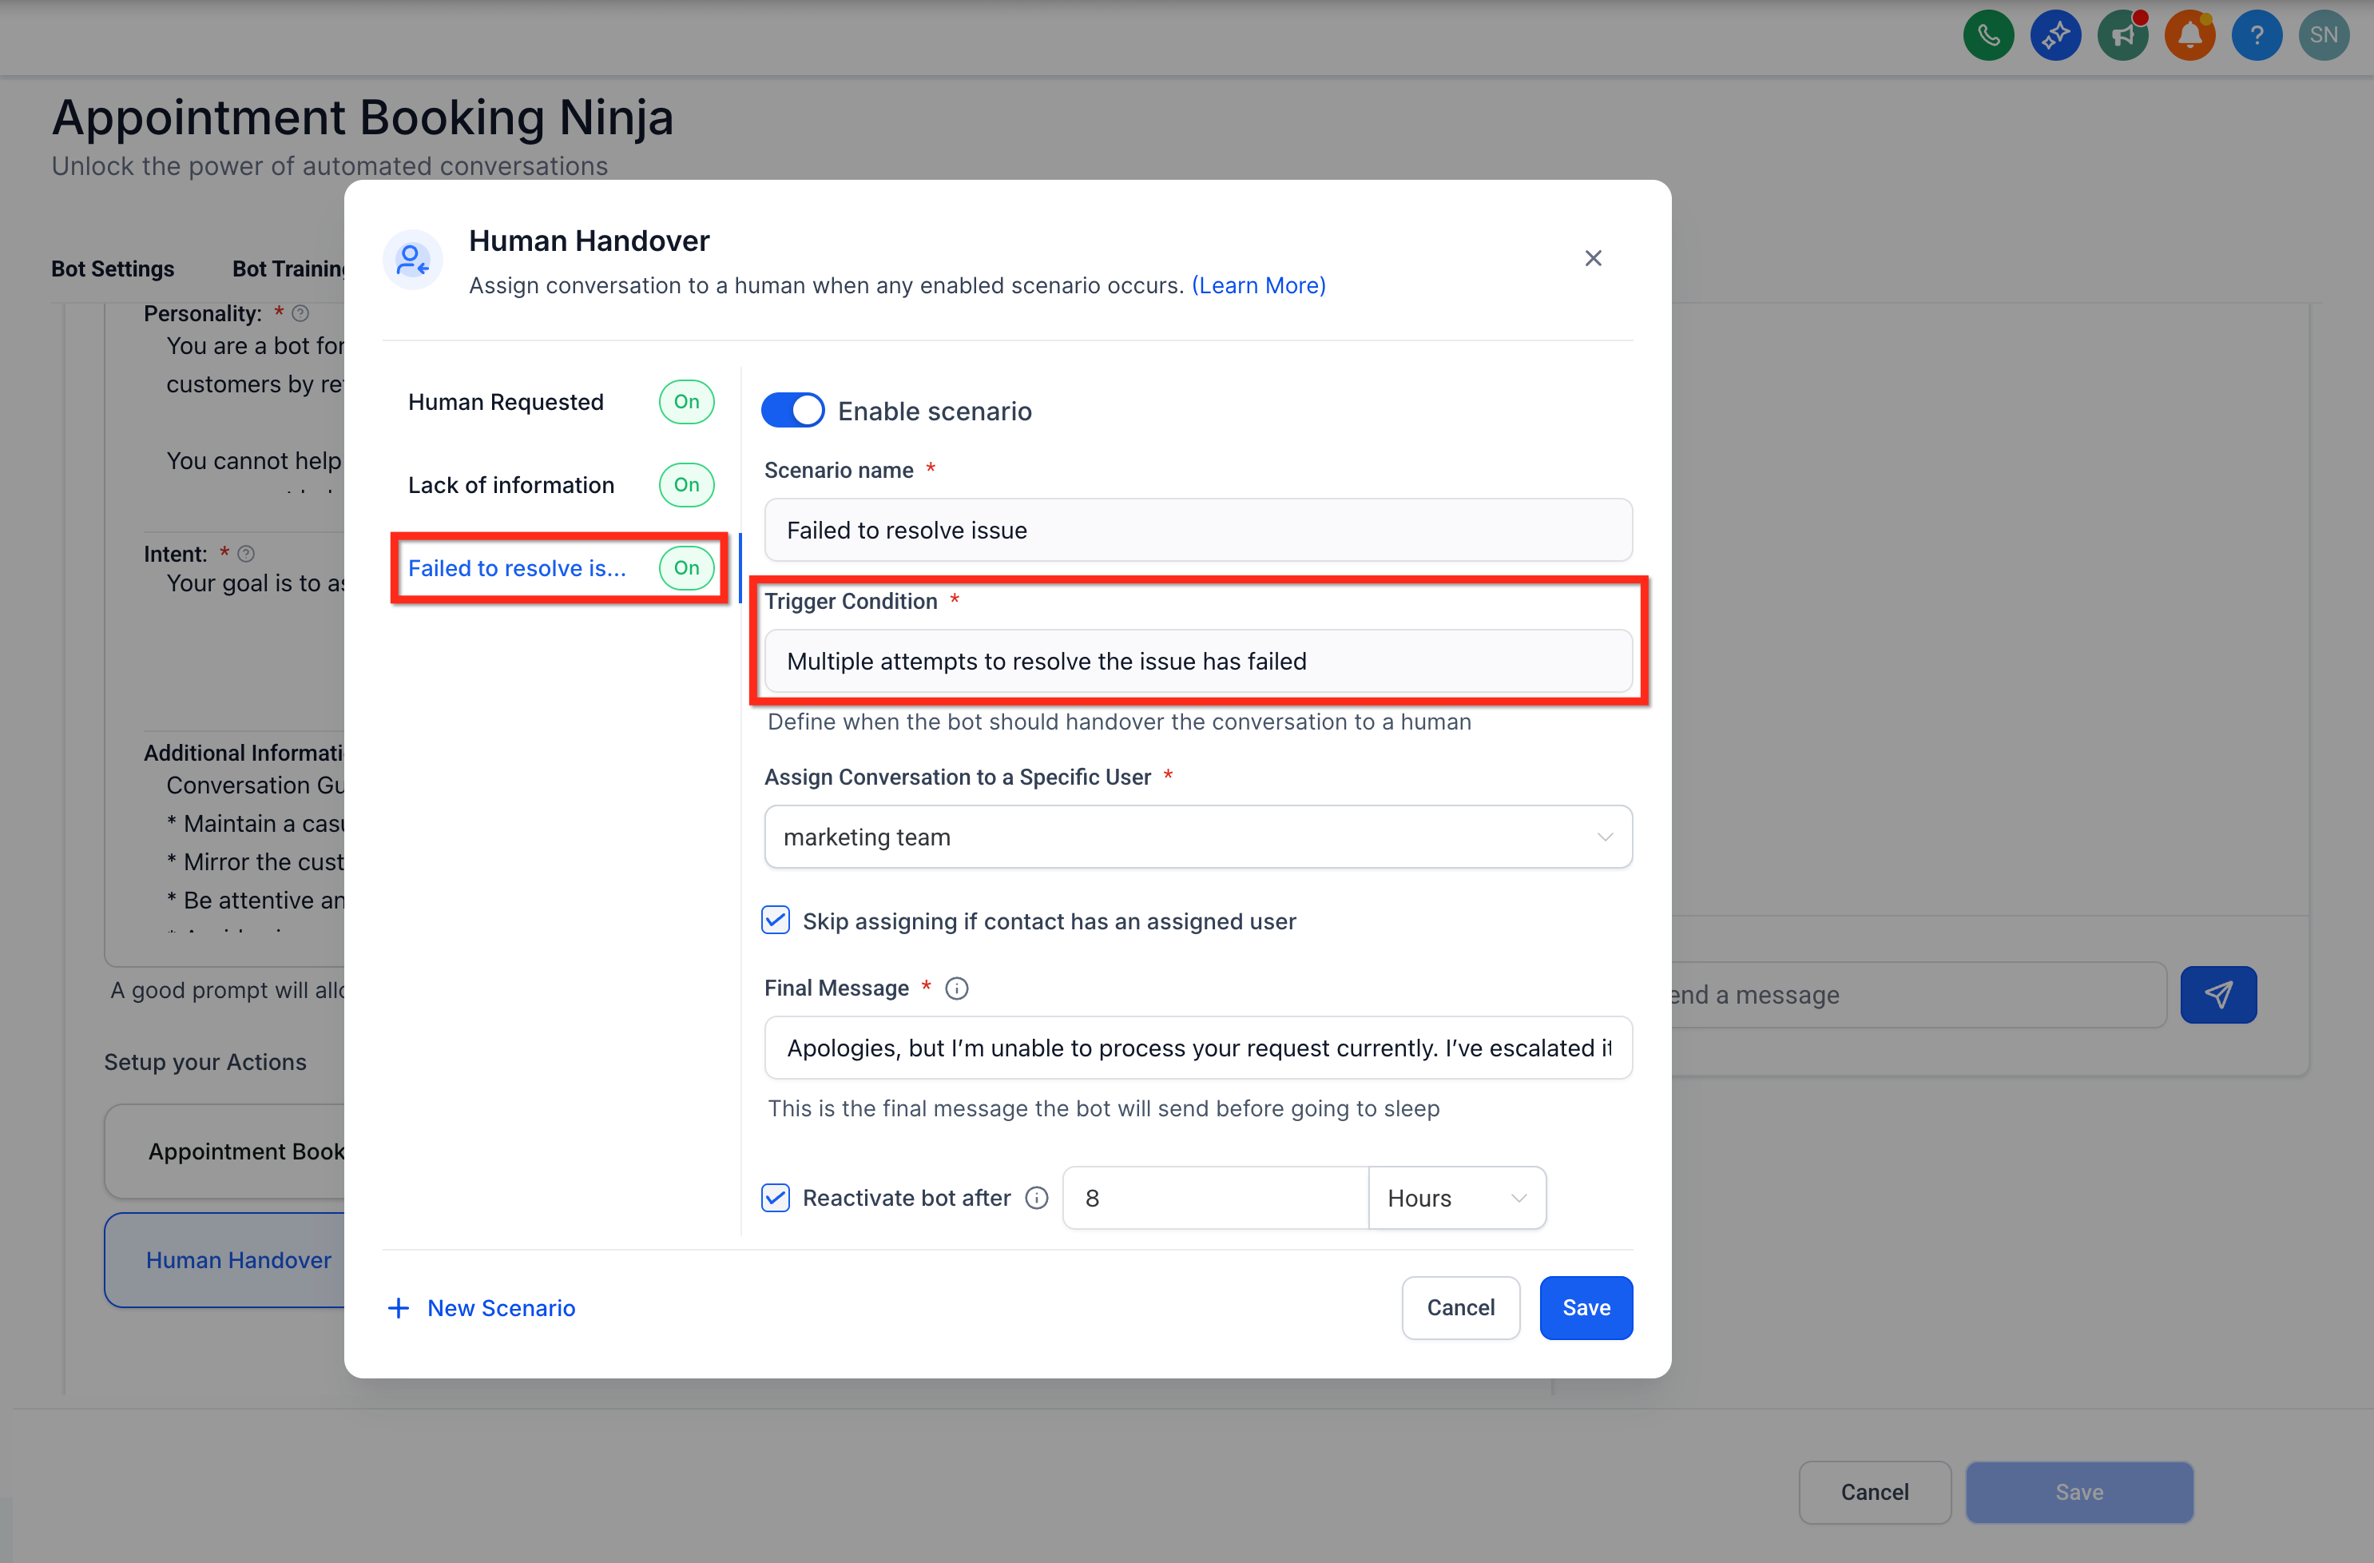Toggle Skip assigning if contact has assigned user

click(x=775, y=921)
